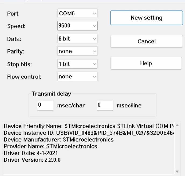Click the New setting button
The width and height of the screenshot is (185, 176).
click(x=147, y=18)
